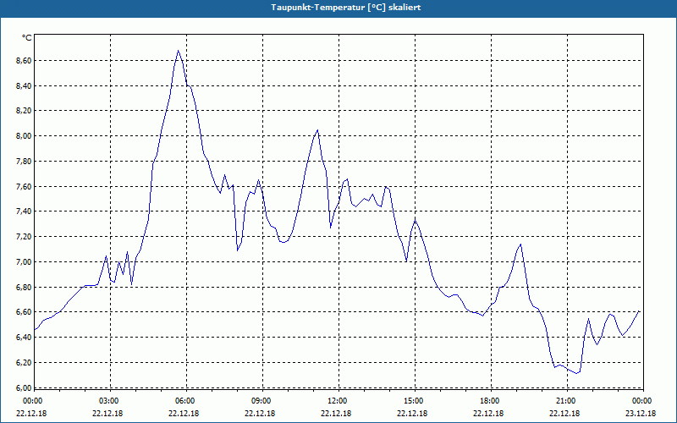
Task: Click the 8,40 y-axis value
Action: tap(24, 86)
